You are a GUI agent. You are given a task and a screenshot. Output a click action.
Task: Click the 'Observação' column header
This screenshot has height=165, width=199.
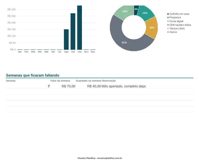[109, 81]
